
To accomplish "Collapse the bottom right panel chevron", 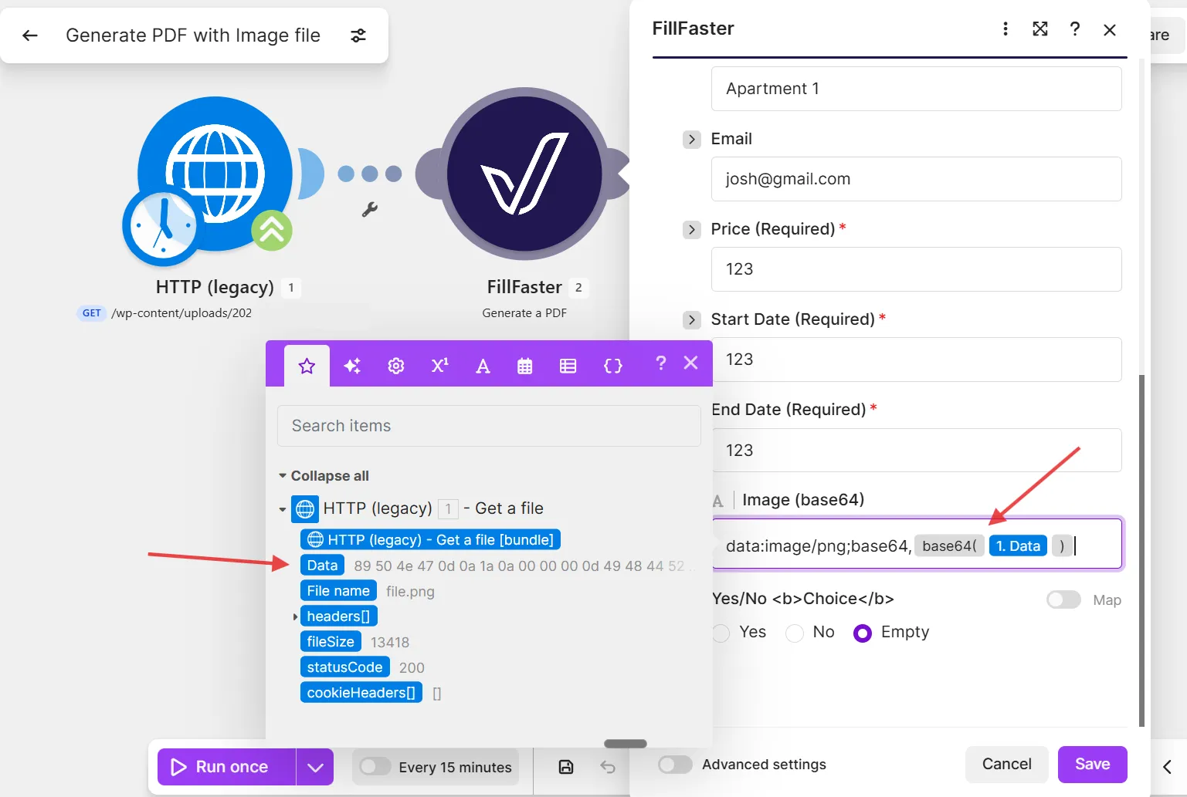I will [1168, 766].
